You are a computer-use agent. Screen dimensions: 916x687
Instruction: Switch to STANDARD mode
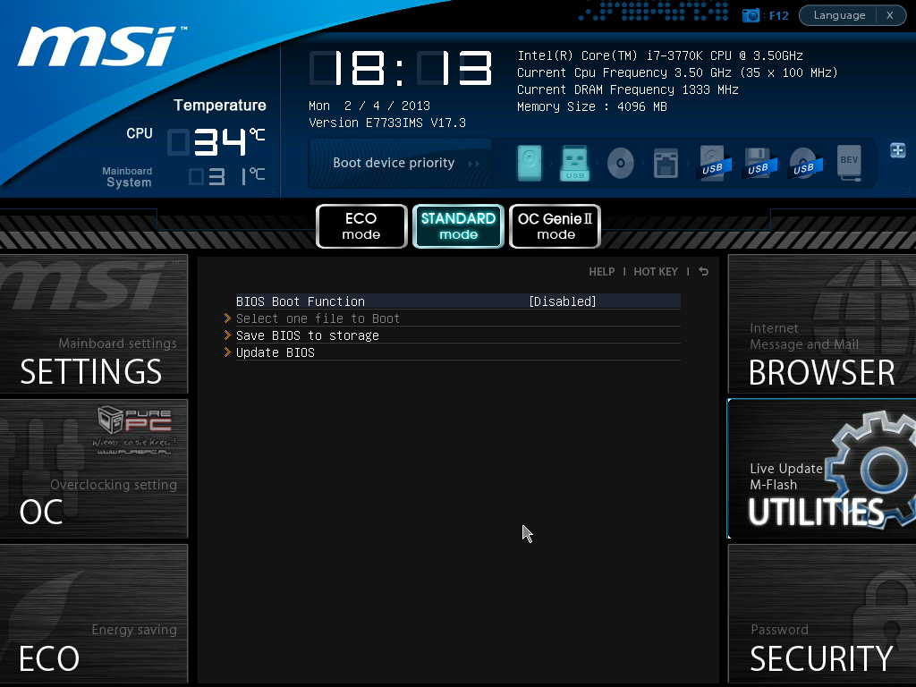click(x=459, y=226)
